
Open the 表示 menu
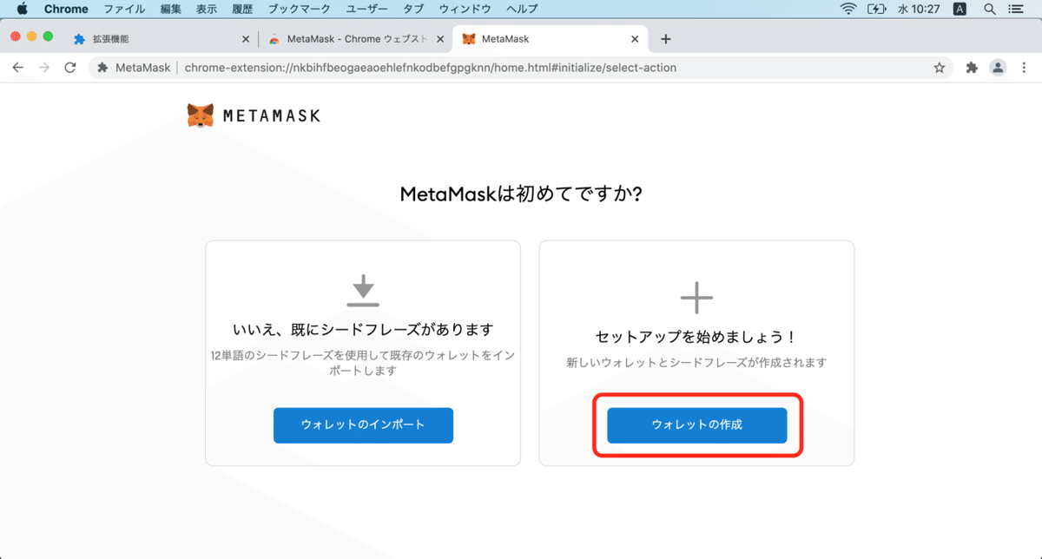207,9
